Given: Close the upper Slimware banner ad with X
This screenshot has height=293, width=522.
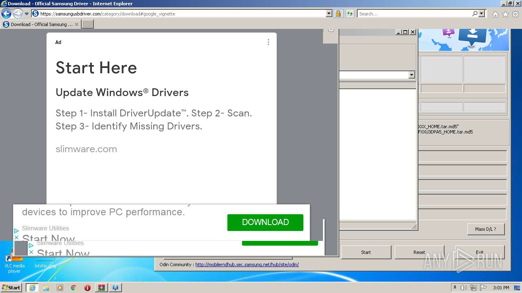Looking at the screenshot, I should (16, 237).
